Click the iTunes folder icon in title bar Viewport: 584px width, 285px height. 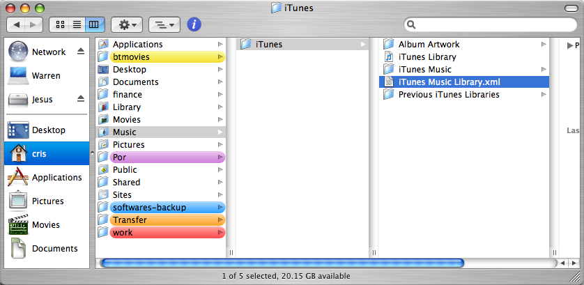(x=276, y=8)
